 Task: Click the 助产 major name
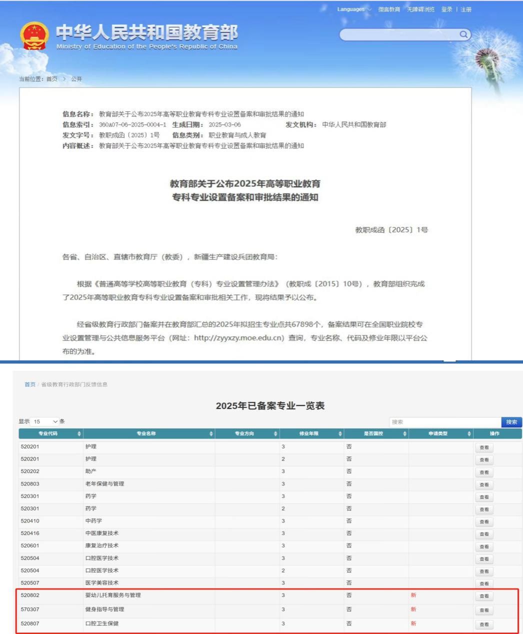(90, 471)
